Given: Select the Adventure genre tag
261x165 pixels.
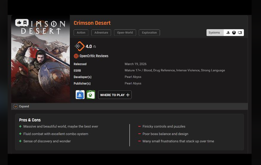Looking at the screenshot, I should 101,33.
